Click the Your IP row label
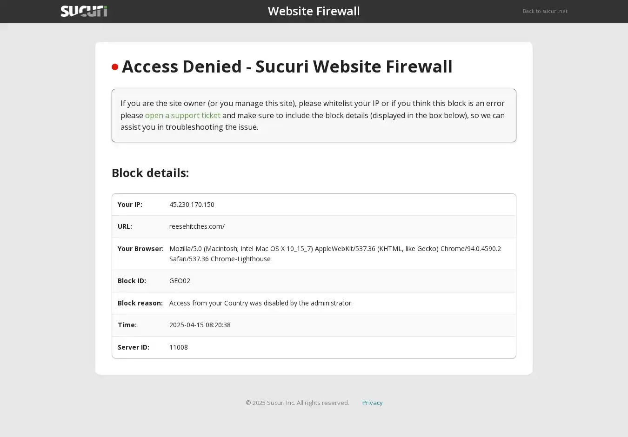Image resolution: width=628 pixels, height=437 pixels. (130, 205)
